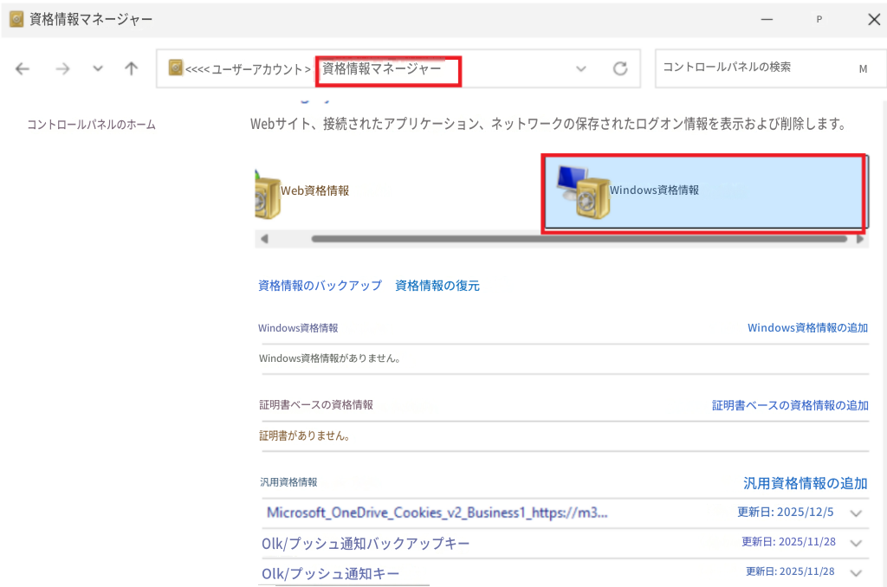Go up one level with up arrow
Image resolution: width=887 pixels, height=587 pixels.
pos(132,69)
